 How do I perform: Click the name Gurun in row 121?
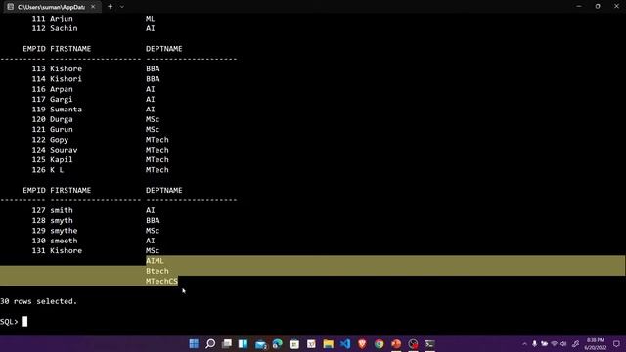62,129
